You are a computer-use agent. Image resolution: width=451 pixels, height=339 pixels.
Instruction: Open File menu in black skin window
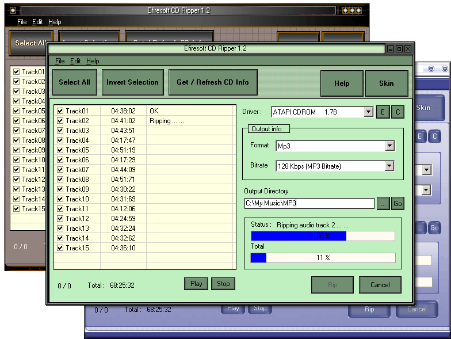coord(22,22)
